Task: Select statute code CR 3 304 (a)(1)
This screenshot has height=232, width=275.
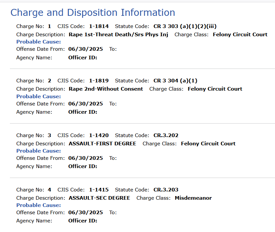Action: [175, 81]
